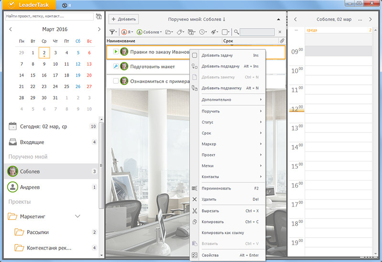Image resolution: width=382 pixels, height=262 pixels.
Task: Tick the checkbox of Ознакомиться с примерами task
Action: tap(116, 81)
